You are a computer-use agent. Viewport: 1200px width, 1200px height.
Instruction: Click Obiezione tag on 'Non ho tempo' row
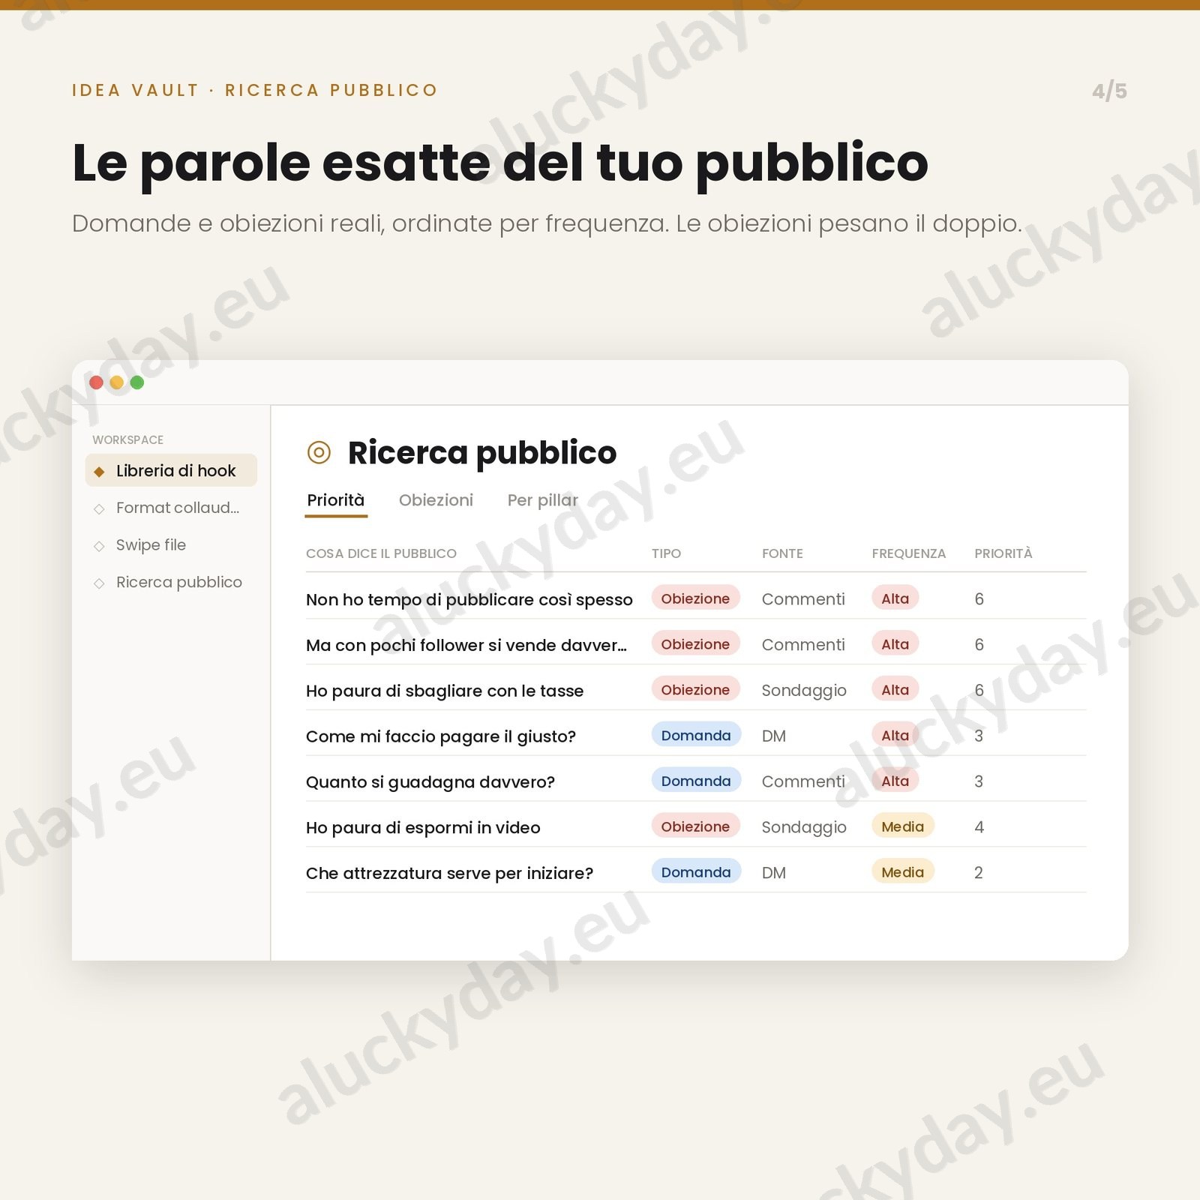pos(695,598)
